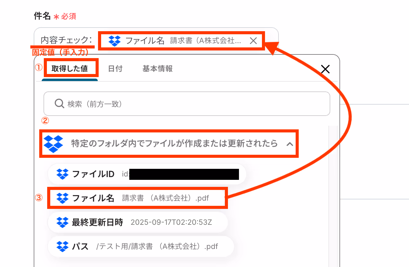Select 最終更新日時 2025-09-17 value item
The image size is (409, 267).
(138, 222)
